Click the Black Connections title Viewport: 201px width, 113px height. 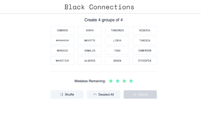click(x=99, y=7)
